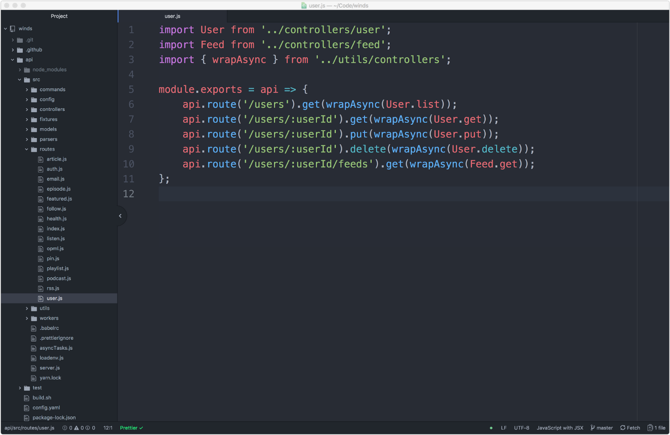Image resolution: width=670 pixels, height=435 pixels.
Task: Click the index.js file icon
Action: click(41, 229)
